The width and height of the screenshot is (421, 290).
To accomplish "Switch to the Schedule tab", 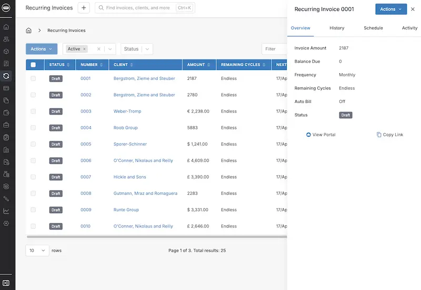I will [x=373, y=28].
